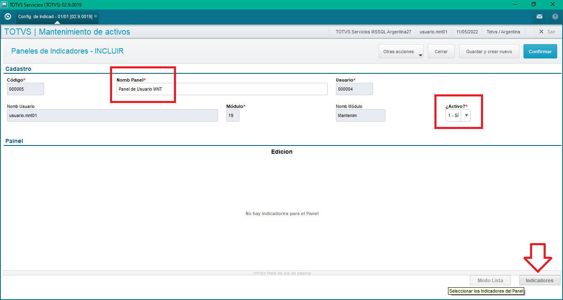Click the TOTVS application title bar icon

click(4, 4)
